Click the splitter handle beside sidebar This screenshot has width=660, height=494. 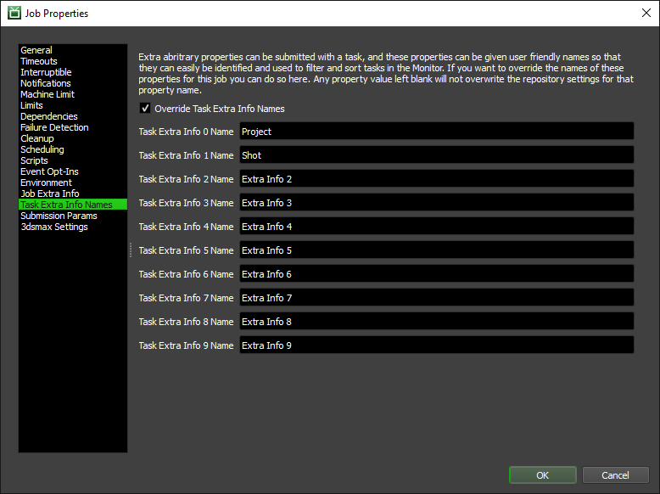point(131,250)
